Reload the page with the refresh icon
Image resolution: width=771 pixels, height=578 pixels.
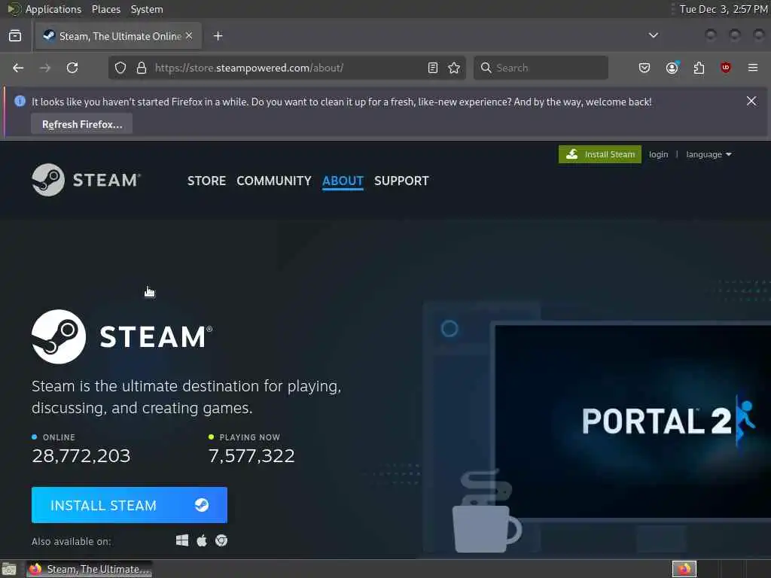tap(72, 68)
